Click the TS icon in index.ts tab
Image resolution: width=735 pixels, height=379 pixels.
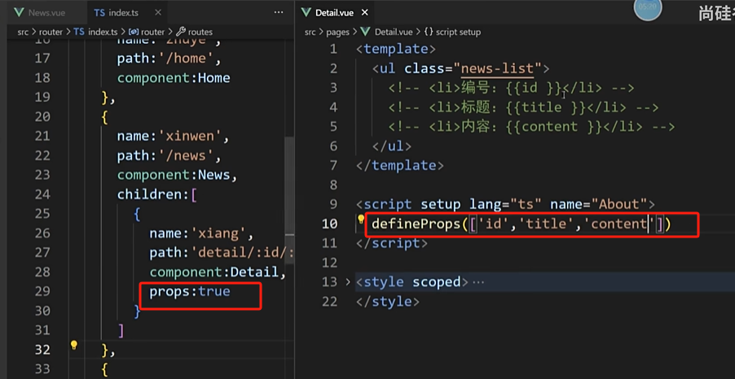tap(99, 13)
